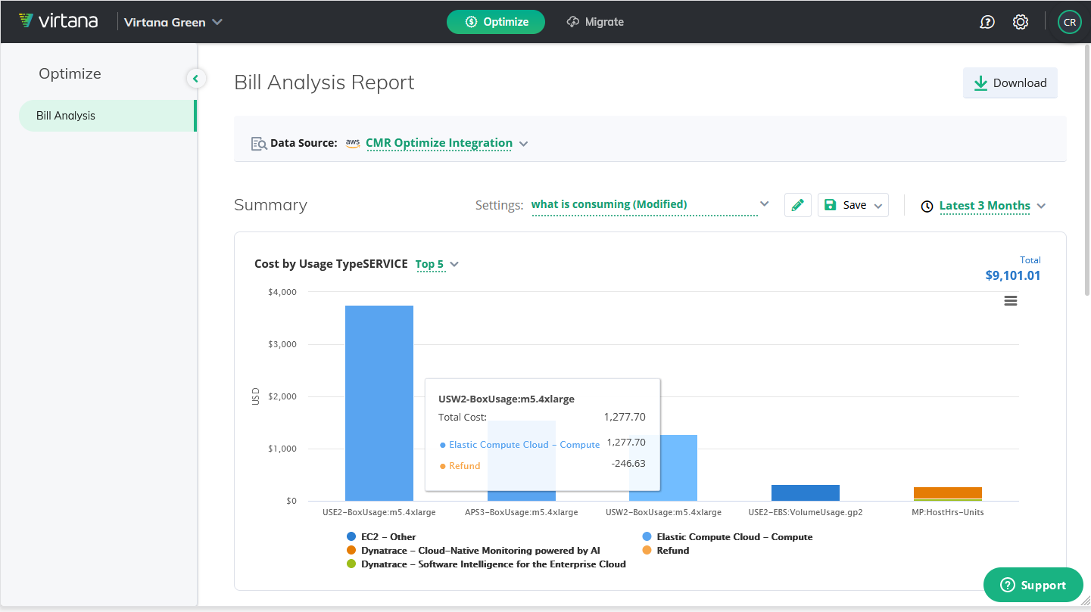The width and height of the screenshot is (1091, 612).
Task: Open the help question mark icon
Action: (x=987, y=22)
